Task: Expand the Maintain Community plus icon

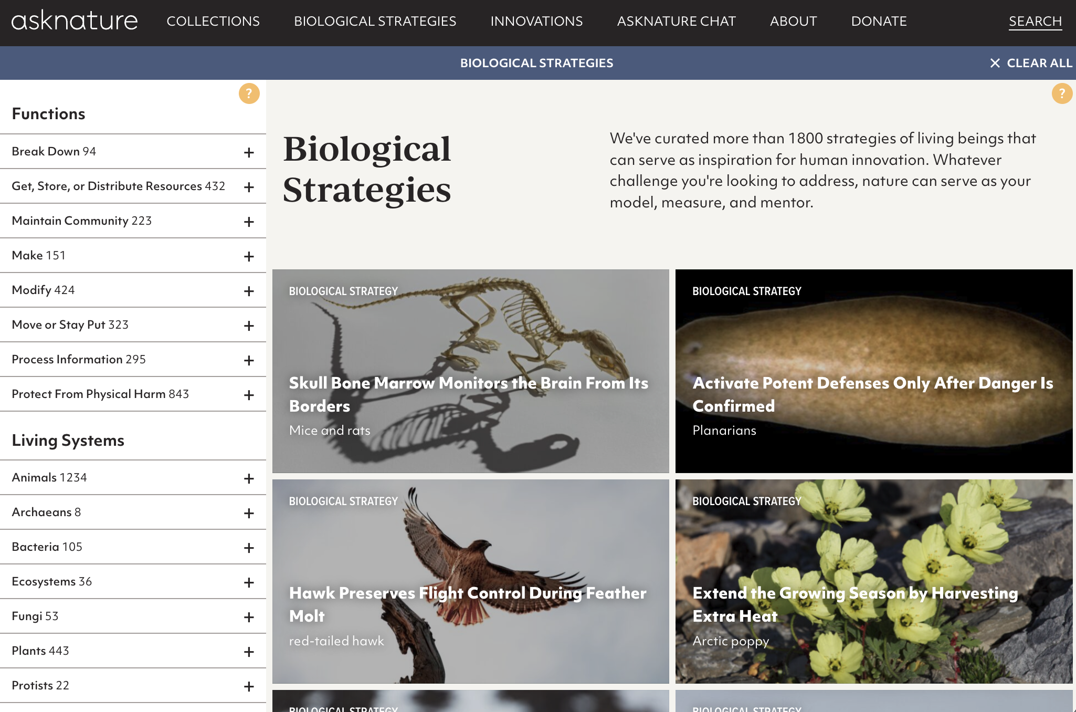Action: pyautogui.click(x=249, y=222)
